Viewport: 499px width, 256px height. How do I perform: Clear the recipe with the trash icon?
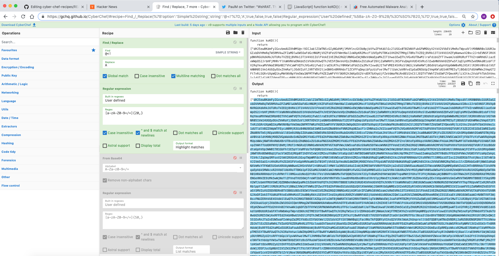(x=243, y=32)
